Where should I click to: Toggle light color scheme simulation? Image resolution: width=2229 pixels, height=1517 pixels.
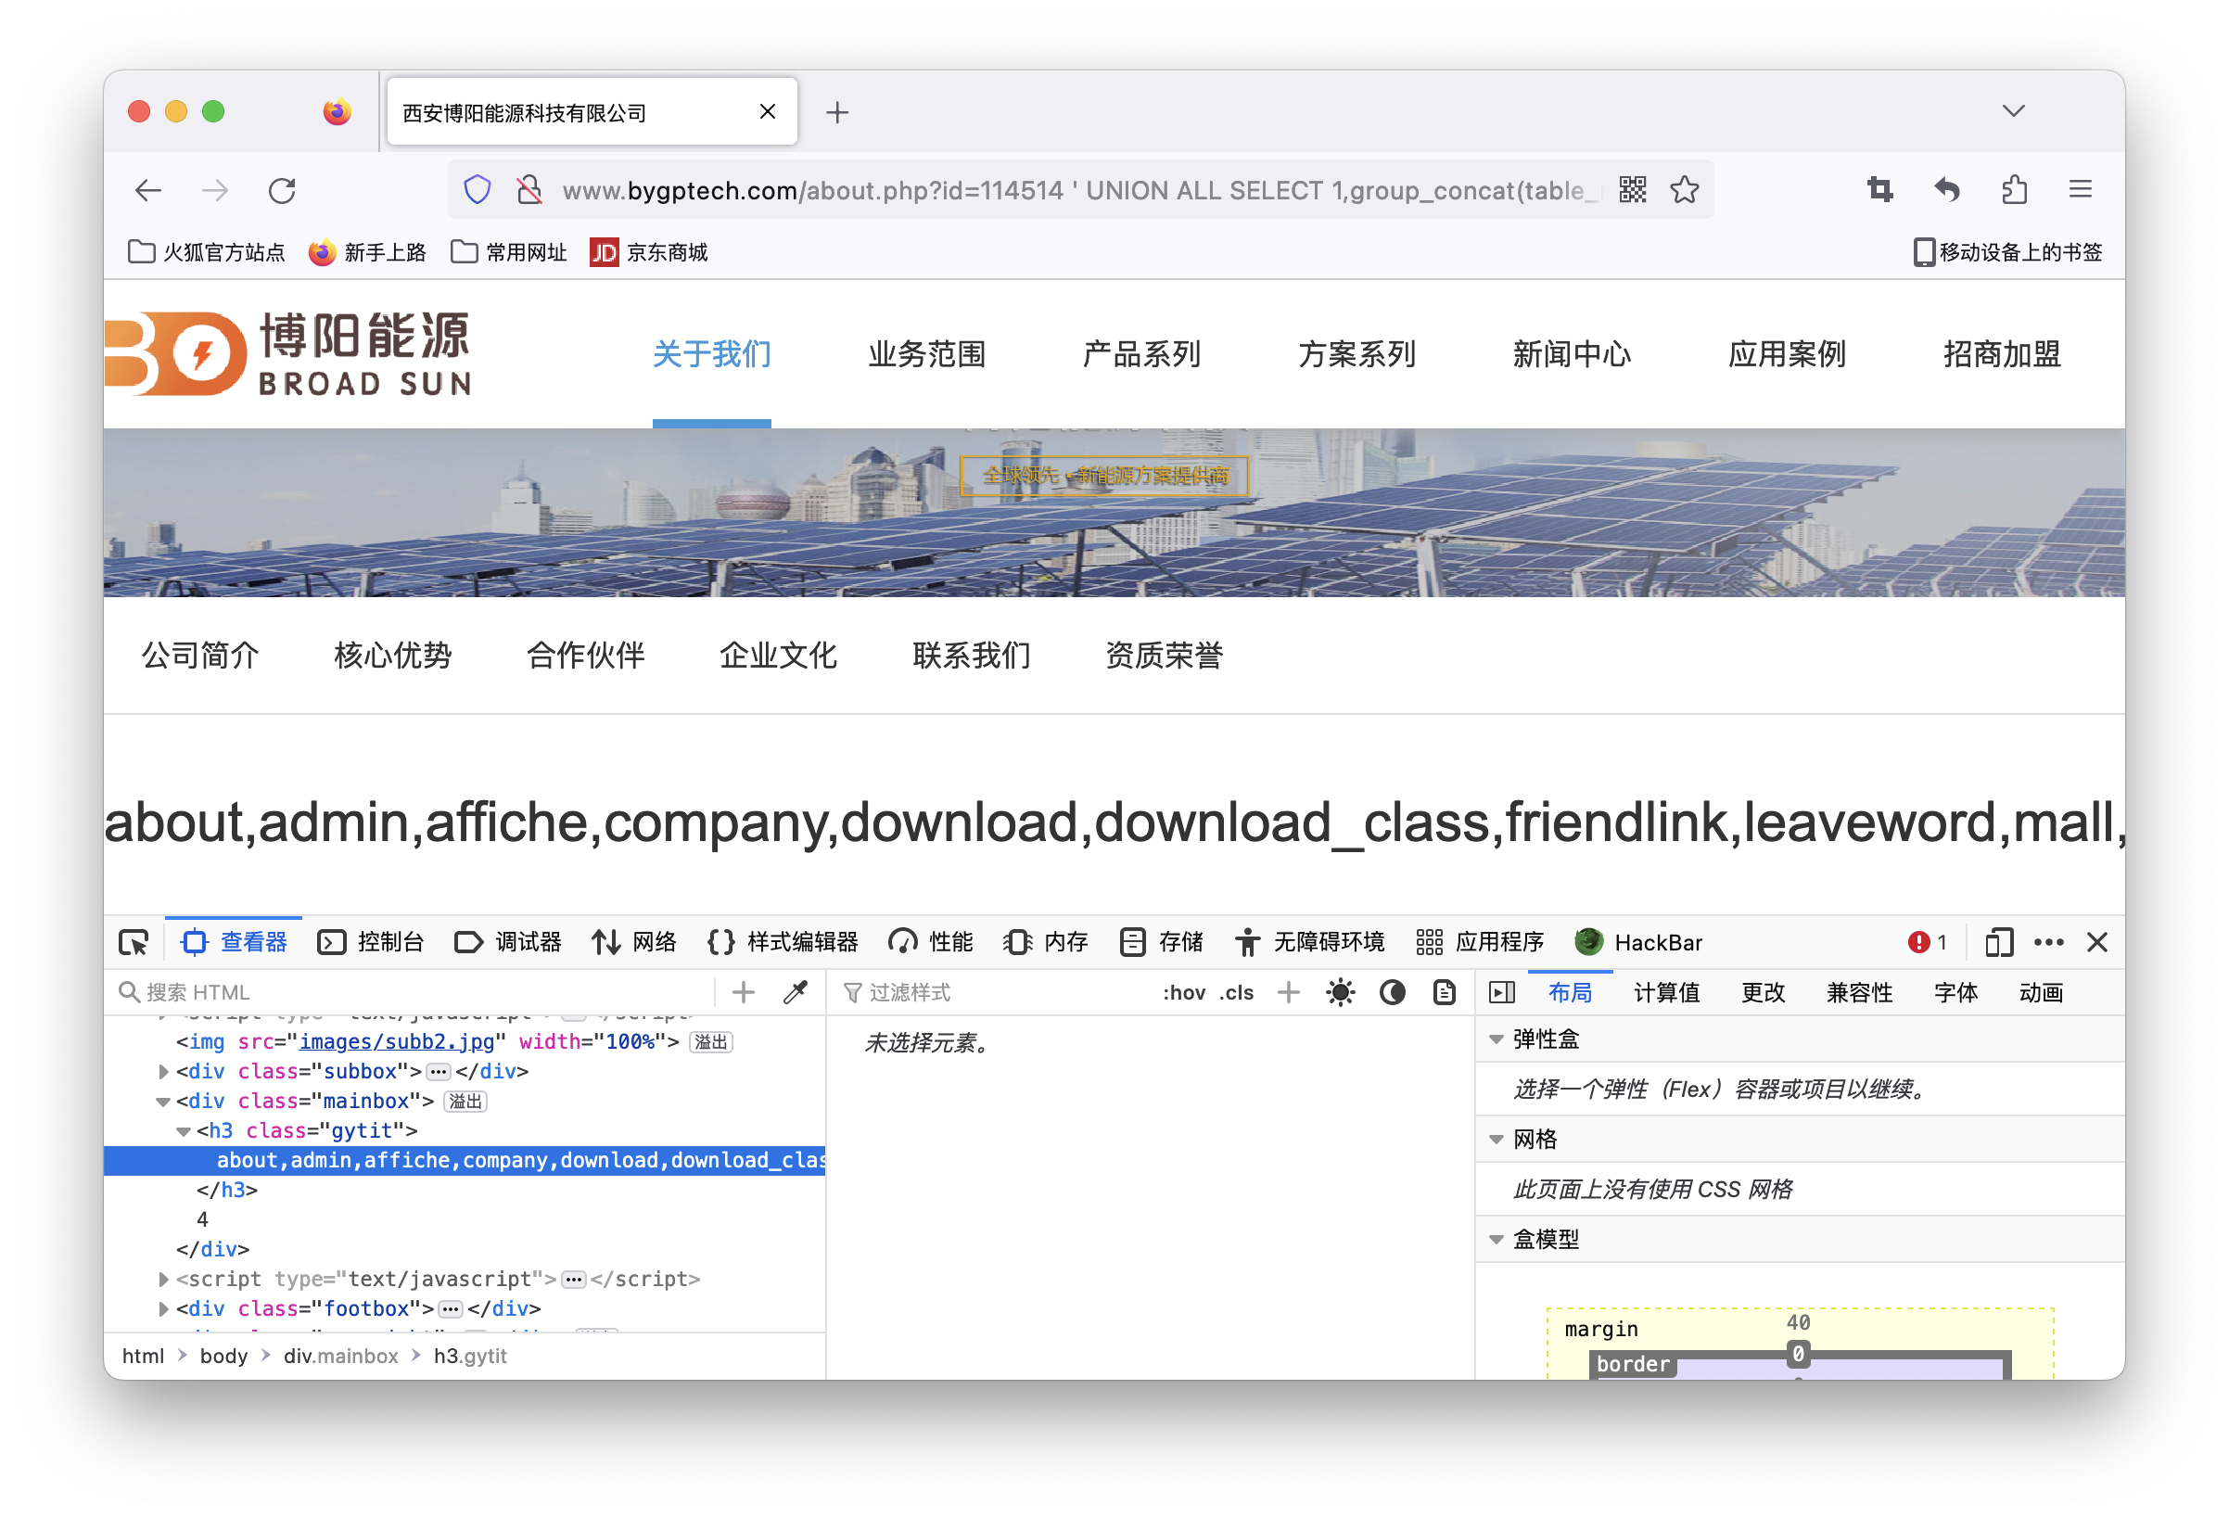pyautogui.click(x=1340, y=992)
